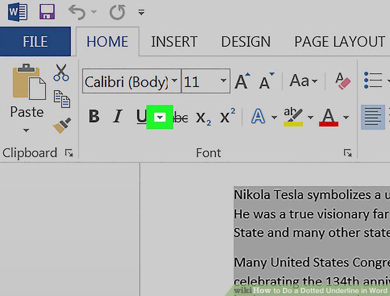Toggle Superscript formatting

coord(227,115)
